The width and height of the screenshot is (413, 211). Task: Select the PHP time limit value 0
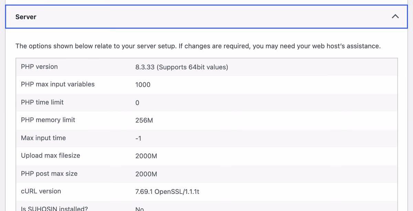[x=137, y=103]
